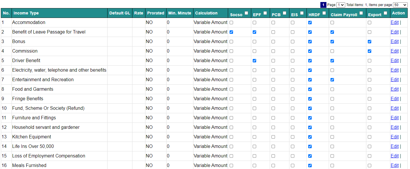Uncheck Socso for Benefit of Leave Passage
Viewport: 410px width, 169px height.
231,32
